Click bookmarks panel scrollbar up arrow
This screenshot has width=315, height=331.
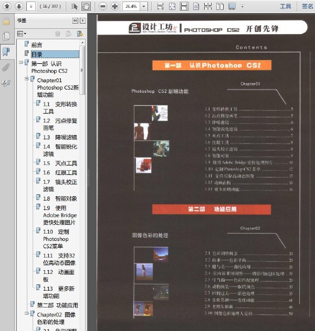(82, 42)
